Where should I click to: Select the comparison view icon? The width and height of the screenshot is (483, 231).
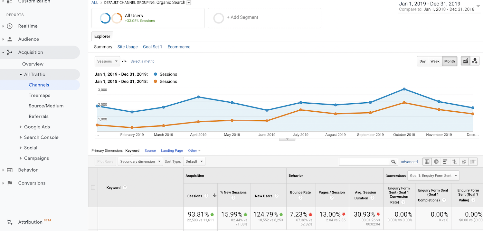(455, 162)
